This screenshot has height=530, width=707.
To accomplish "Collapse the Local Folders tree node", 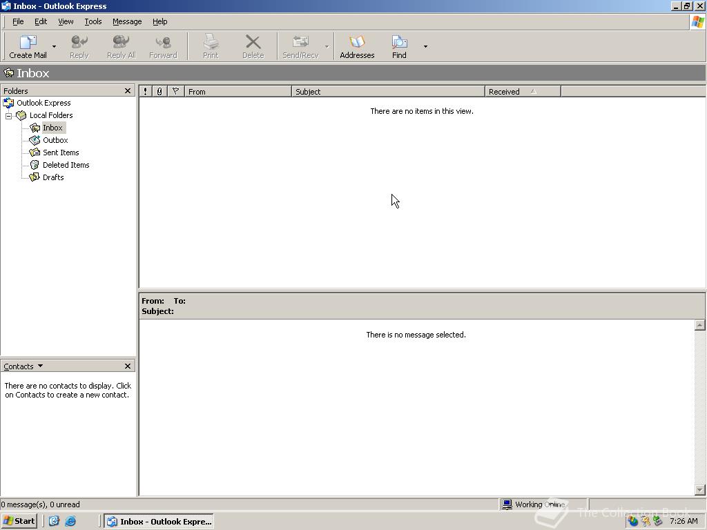I will [8, 116].
